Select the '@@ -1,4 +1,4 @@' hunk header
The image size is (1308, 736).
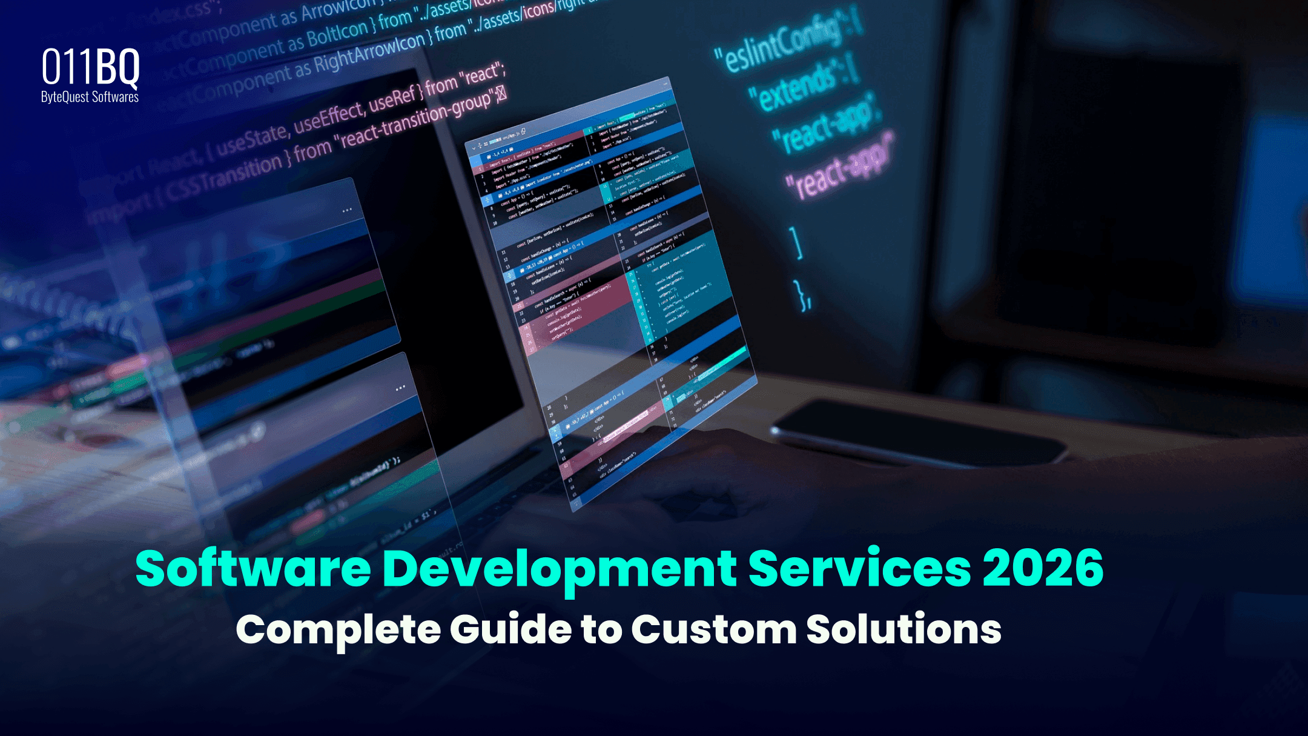click(x=499, y=153)
